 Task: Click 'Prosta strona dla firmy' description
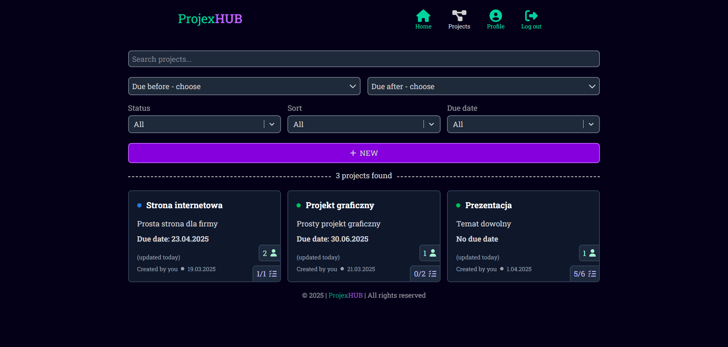tap(177, 224)
